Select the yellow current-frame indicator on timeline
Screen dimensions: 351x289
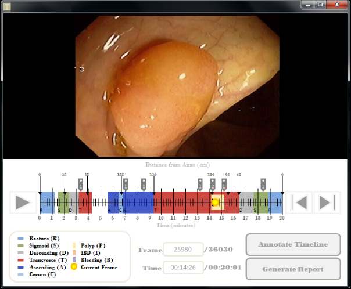(215, 203)
